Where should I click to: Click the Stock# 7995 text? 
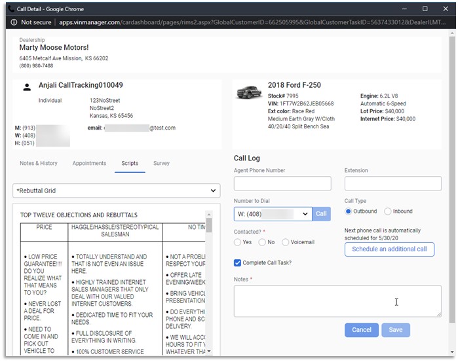(x=283, y=96)
